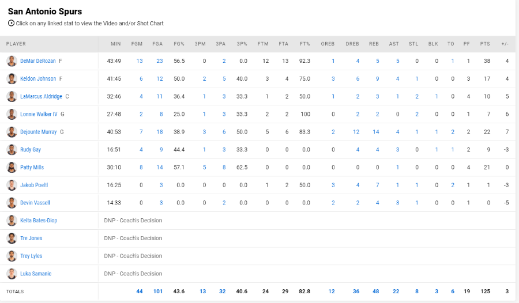This screenshot has width=519, height=303.
Task: Click Dejounte Murray's player headshot
Action: (x=12, y=132)
